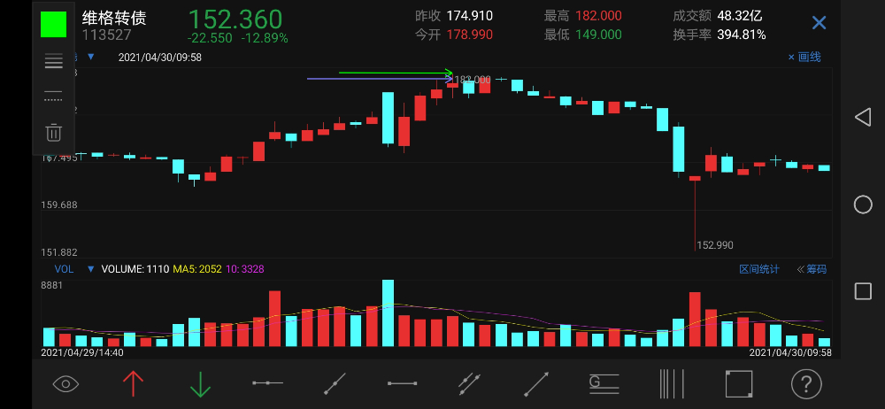Tap the current price 152.360
This screenshot has width=885, height=409.
tap(235, 19)
